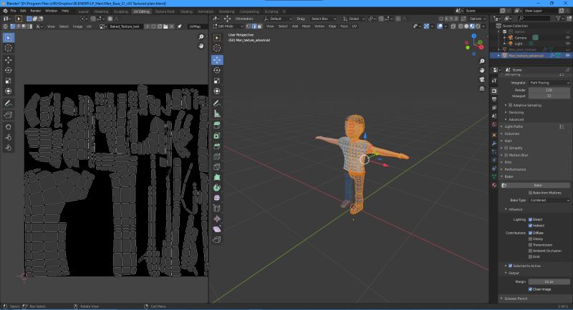Click the Render samples field showing 128

pyautogui.click(x=549, y=90)
